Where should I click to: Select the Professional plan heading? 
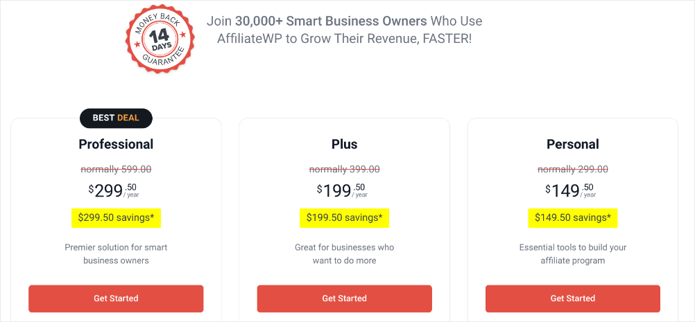point(116,144)
